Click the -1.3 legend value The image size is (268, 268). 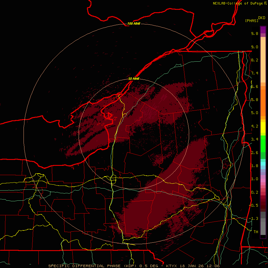pos(253,219)
